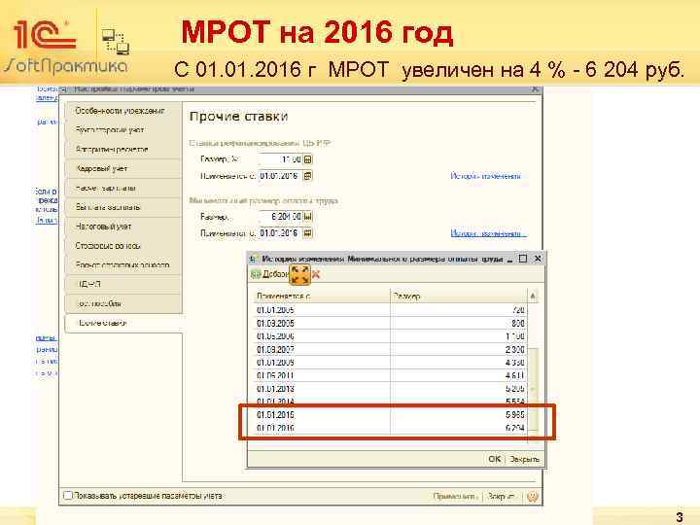The height and width of the screenshot is (525, 700).
Task: Open calculator for refinancing rate Размер field
Action: pos(308,159)
